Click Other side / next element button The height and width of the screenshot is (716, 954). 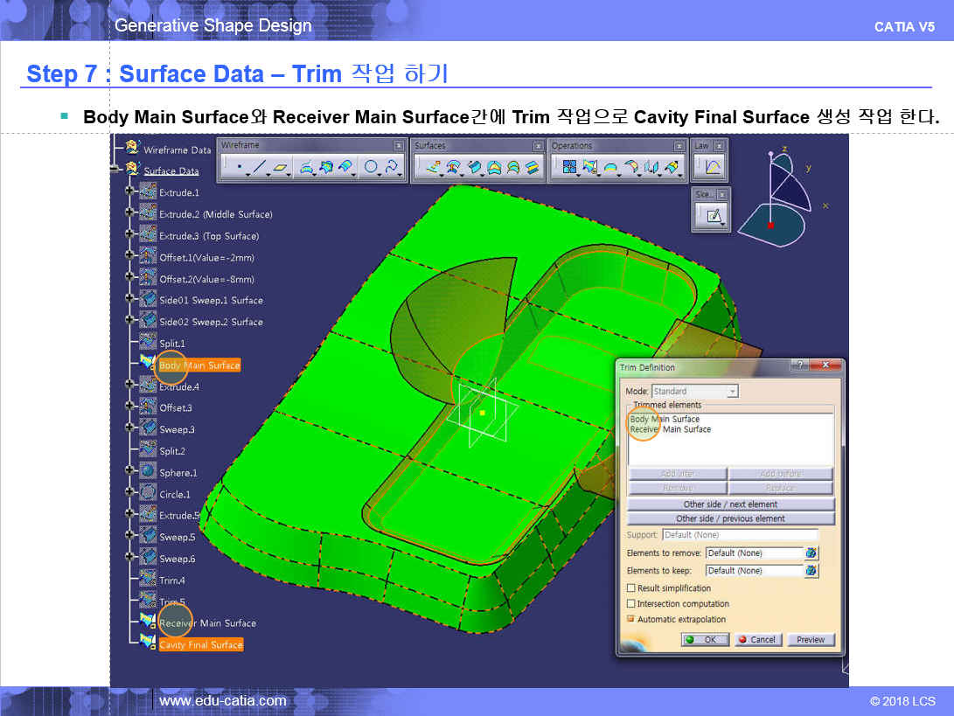[730, 504]
